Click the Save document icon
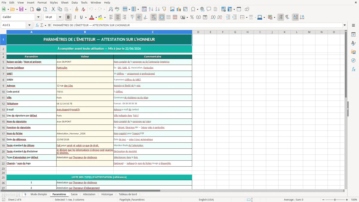 click(21, 9)
